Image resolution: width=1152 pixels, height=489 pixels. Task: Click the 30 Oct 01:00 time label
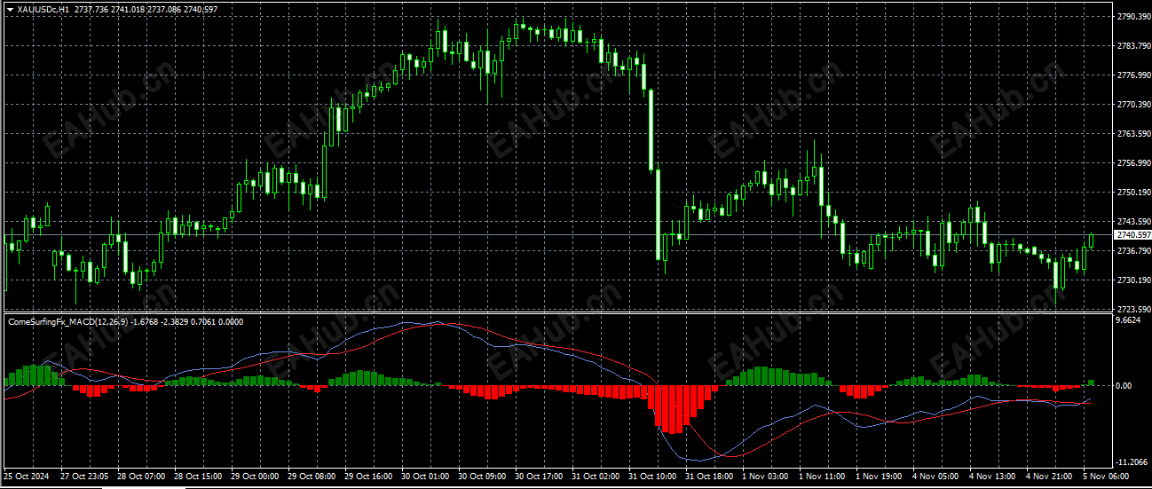coord(425,477)
